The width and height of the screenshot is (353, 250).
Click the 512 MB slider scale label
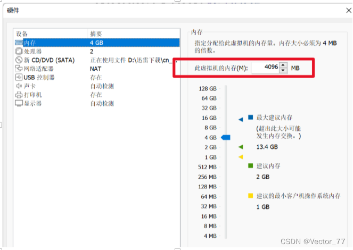(207, 167)
